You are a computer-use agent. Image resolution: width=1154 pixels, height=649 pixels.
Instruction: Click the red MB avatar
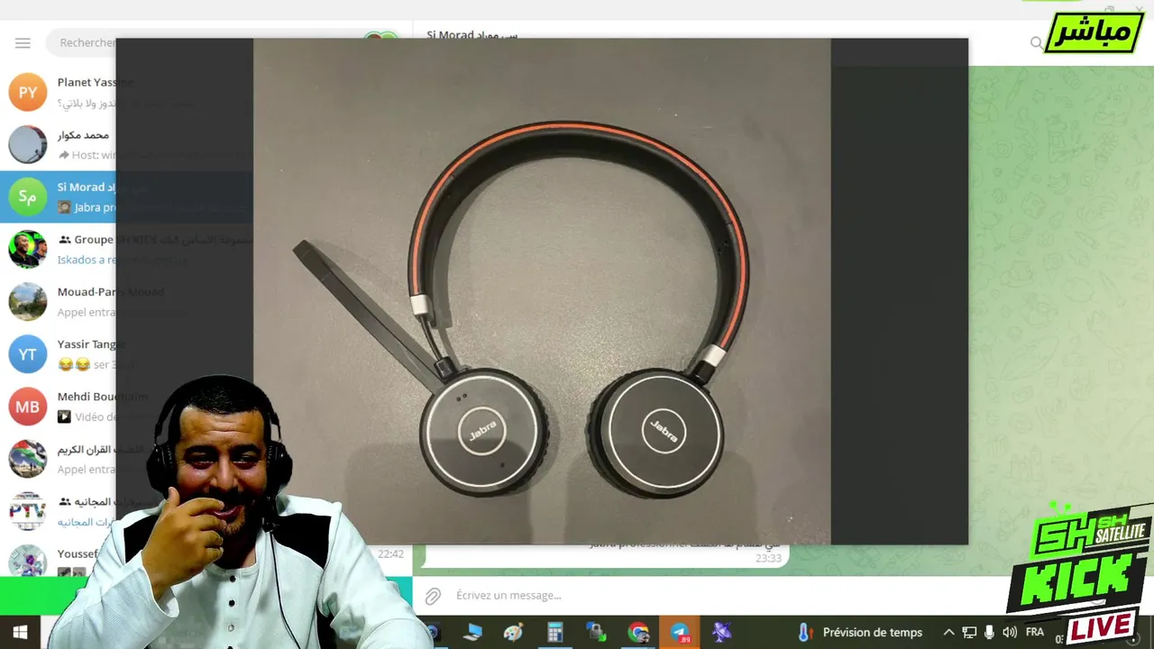pos(28,406)
